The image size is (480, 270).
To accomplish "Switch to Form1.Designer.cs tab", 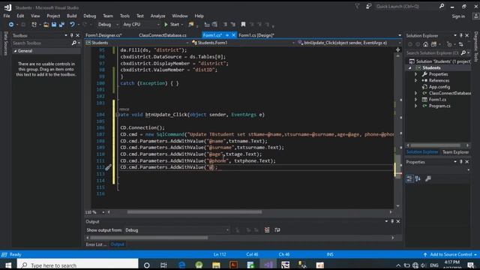I will coord(103,35).
